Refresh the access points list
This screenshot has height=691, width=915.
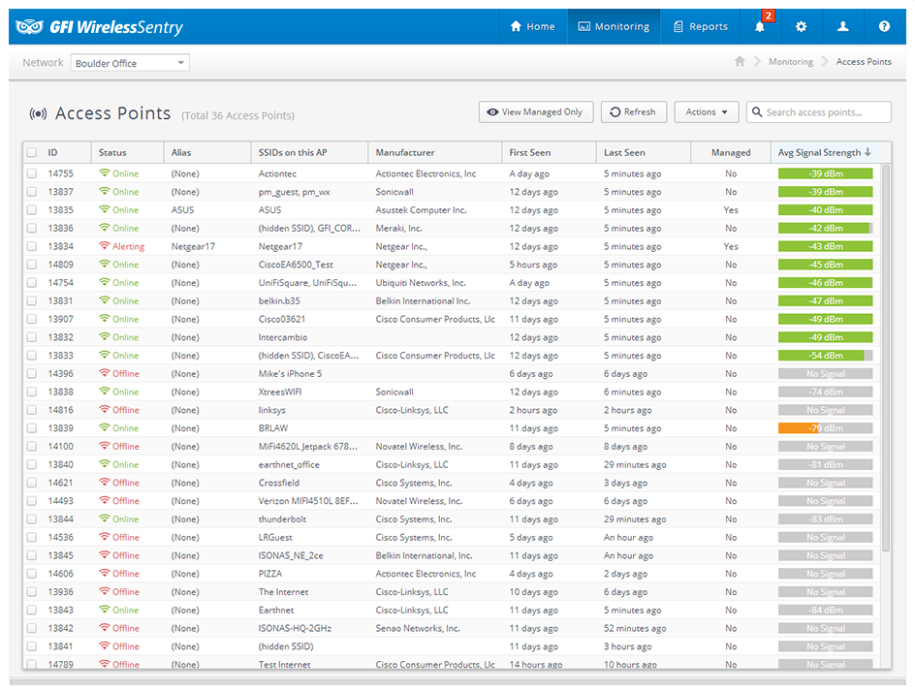[x=634, y=112]
